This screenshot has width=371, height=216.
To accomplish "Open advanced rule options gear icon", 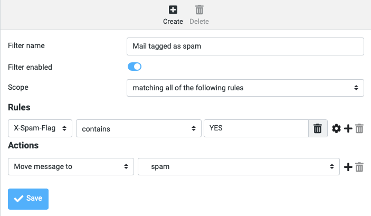I will [336, 128].
